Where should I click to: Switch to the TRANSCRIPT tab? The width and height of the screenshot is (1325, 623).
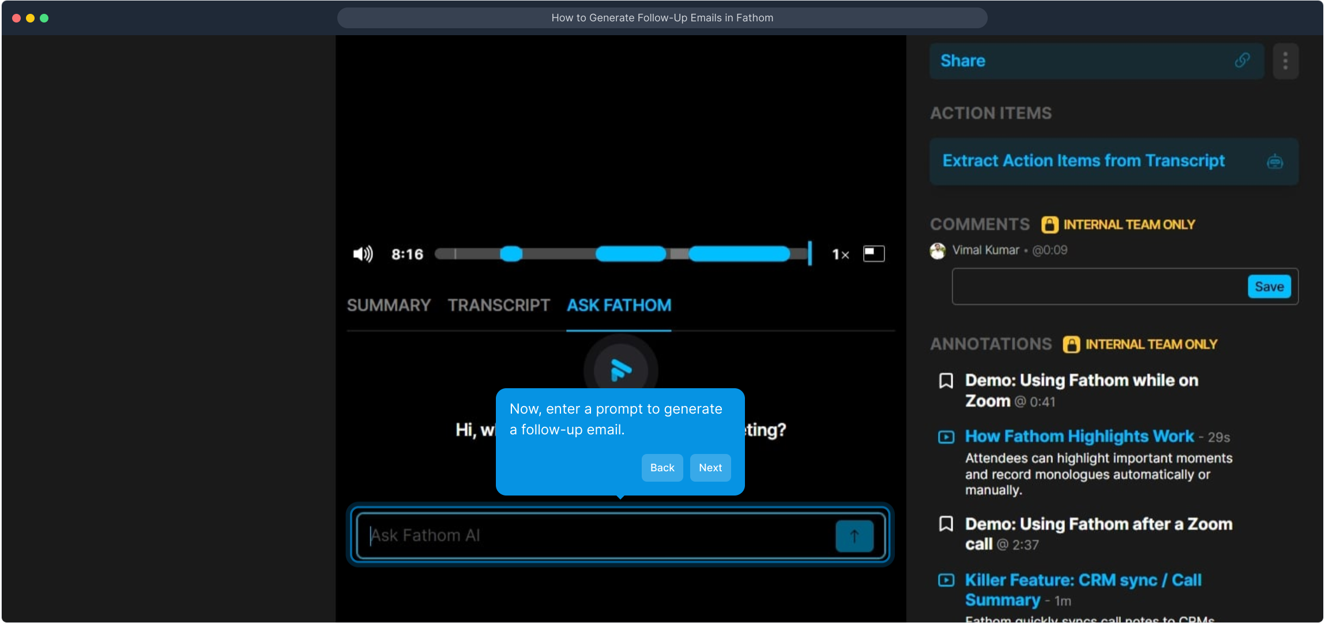499,305
